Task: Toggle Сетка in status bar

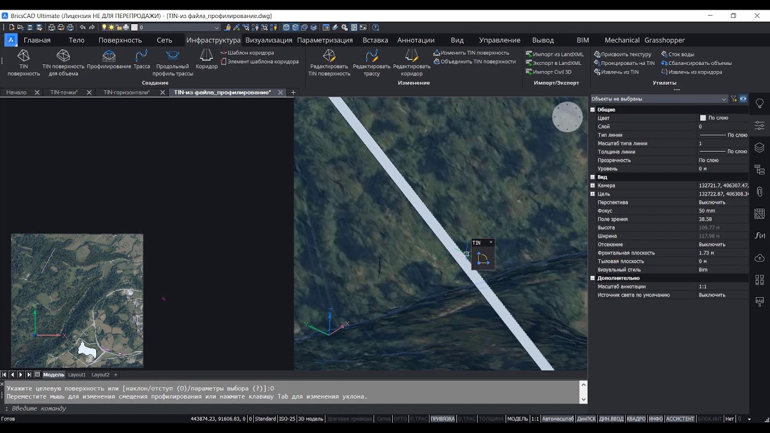Action: coord(383,419)
